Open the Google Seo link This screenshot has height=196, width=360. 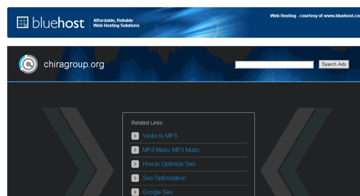click(x=158, y=192)
